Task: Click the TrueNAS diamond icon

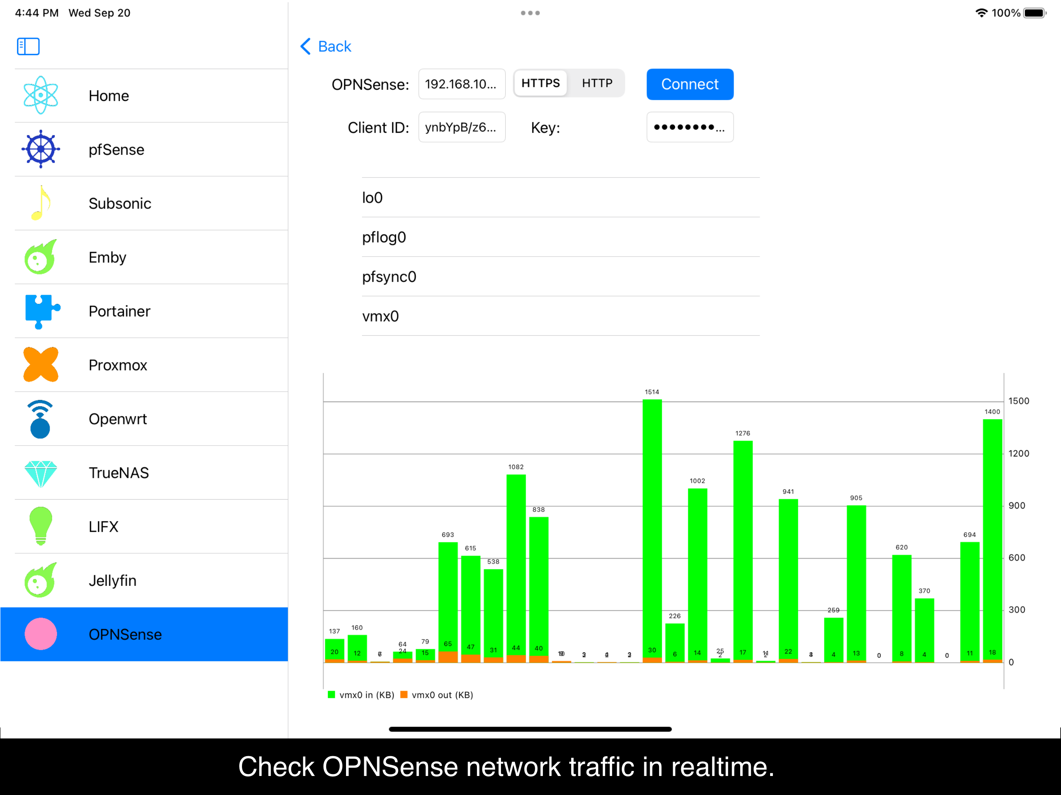Action: [x=41, y=474]
